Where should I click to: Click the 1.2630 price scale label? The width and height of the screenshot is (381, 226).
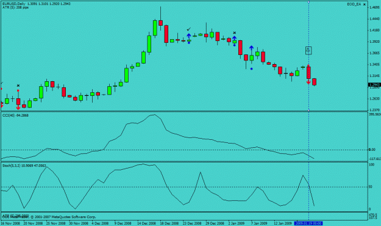(374, 98)
